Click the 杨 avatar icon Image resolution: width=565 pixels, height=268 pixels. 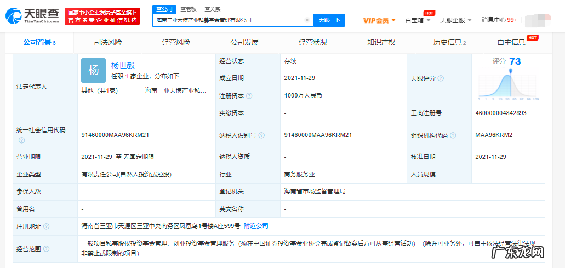93,70
